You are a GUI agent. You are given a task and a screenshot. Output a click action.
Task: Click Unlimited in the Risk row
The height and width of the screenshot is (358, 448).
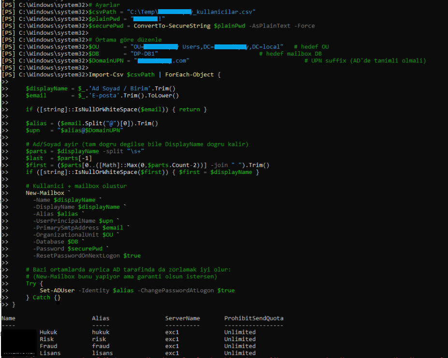240,339
